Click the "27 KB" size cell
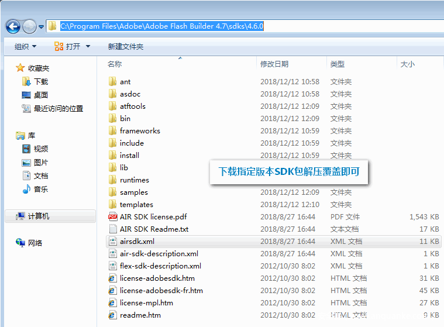444x327 pixels. click(429, 303)
